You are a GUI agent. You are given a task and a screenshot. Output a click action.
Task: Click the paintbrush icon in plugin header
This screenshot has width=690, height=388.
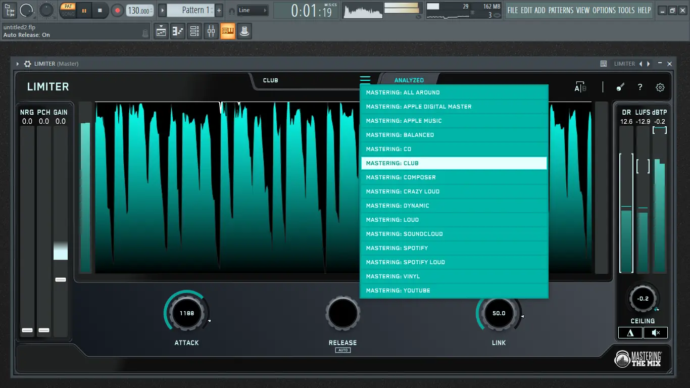(620, 87)
